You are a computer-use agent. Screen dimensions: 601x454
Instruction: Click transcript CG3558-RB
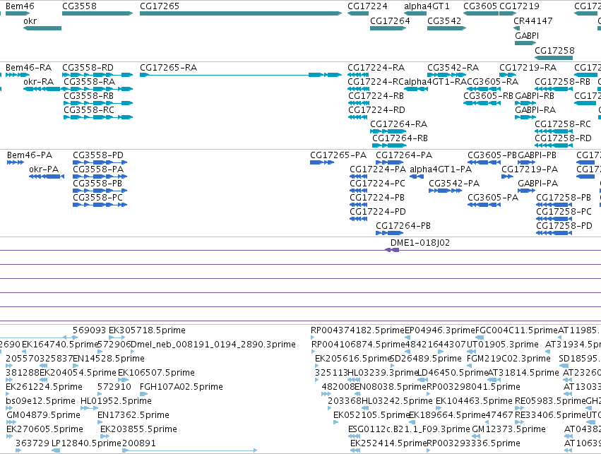98,103
